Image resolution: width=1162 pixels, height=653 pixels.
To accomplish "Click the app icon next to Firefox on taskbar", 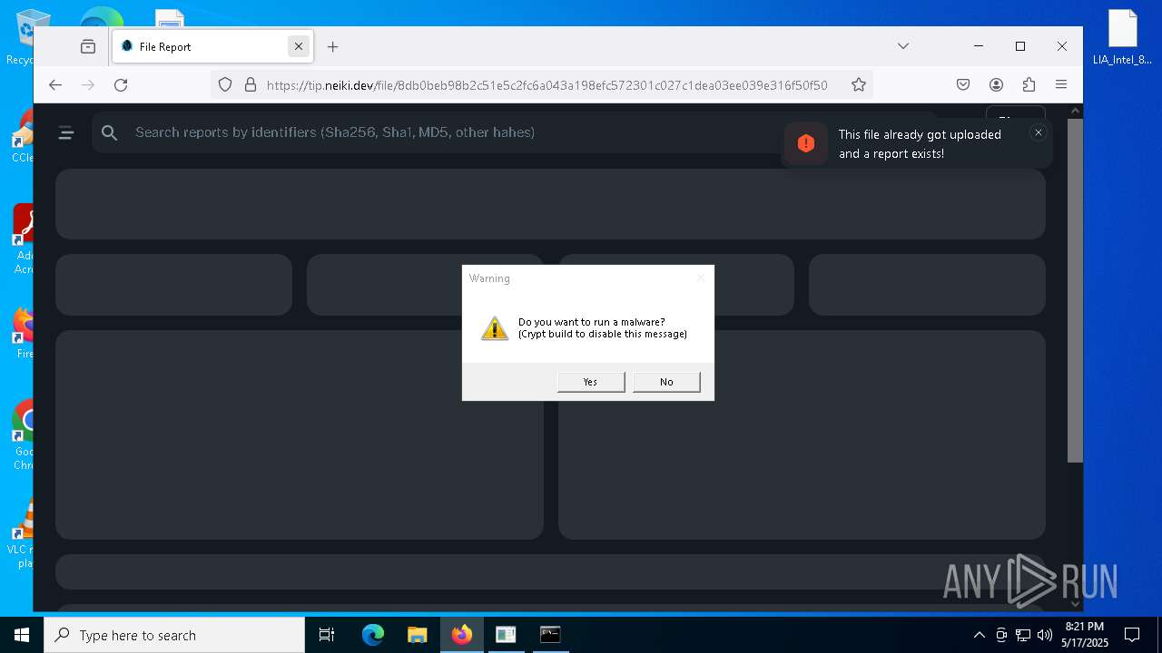I will click(x=506, y=635).
